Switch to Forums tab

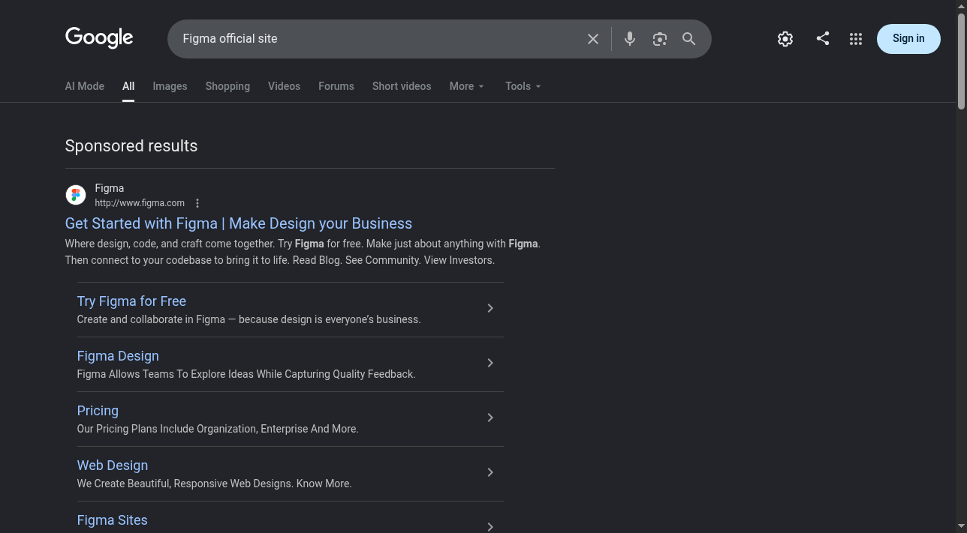(x=336, y=86)
